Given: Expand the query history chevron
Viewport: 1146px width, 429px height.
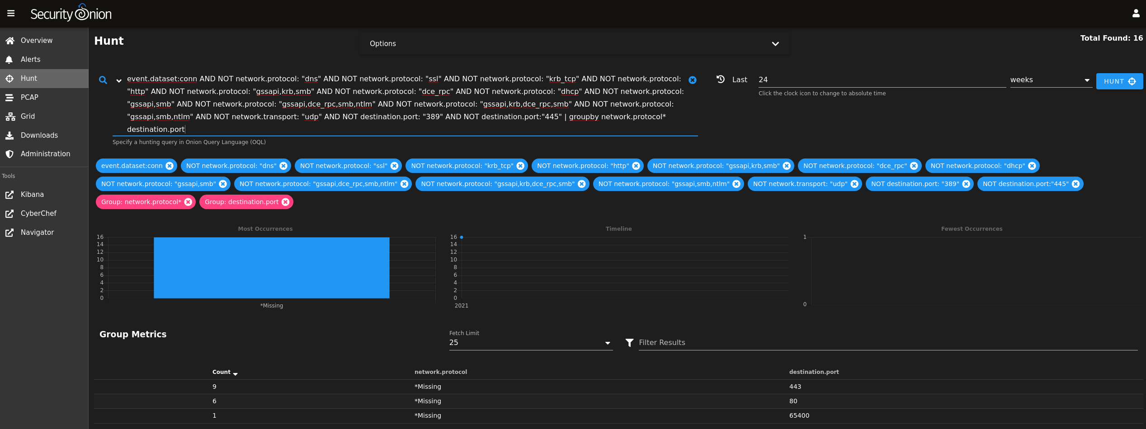Looking at the screenshot, I should pos(119,81).
